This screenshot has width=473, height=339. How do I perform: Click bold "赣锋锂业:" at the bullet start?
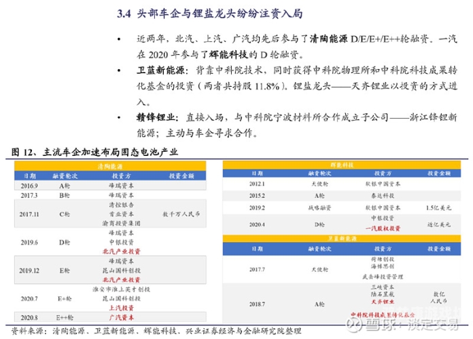point(157,117)
